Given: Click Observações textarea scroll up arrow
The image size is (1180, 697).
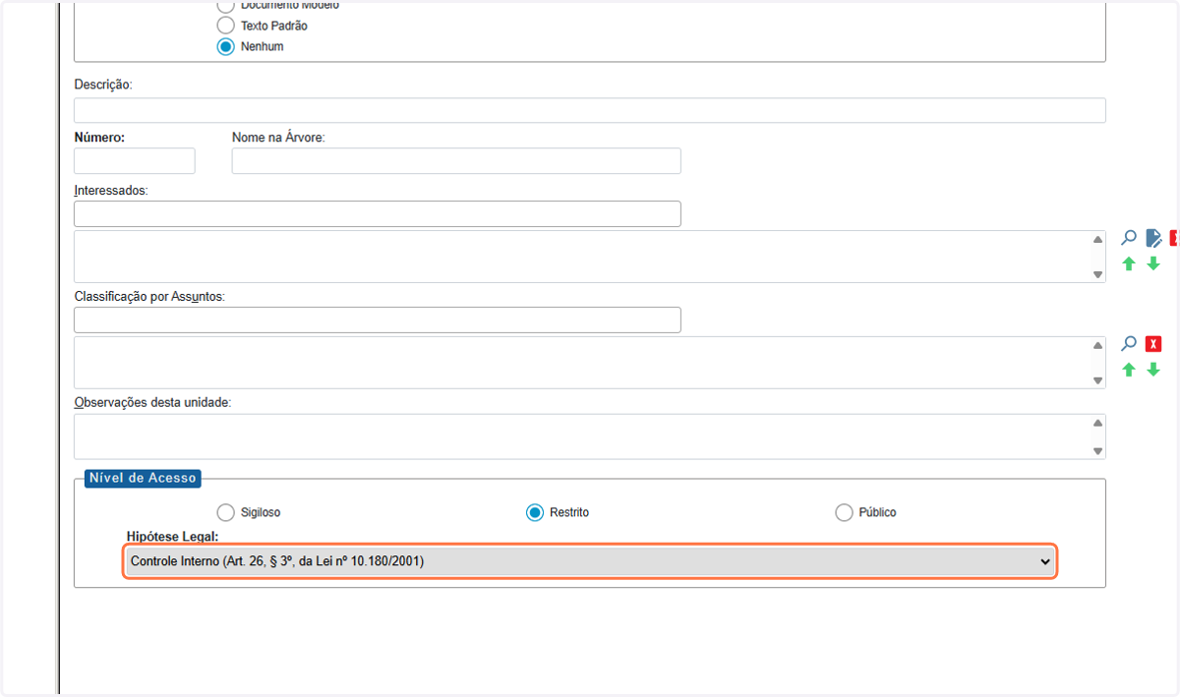Looking at the screenshot, I should coord(1097,423).
